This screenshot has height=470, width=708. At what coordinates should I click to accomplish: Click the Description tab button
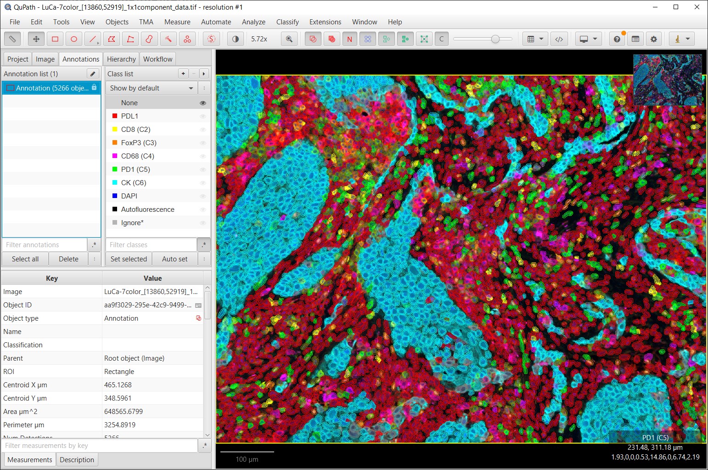pyautogui.click(x=77, y=460)
